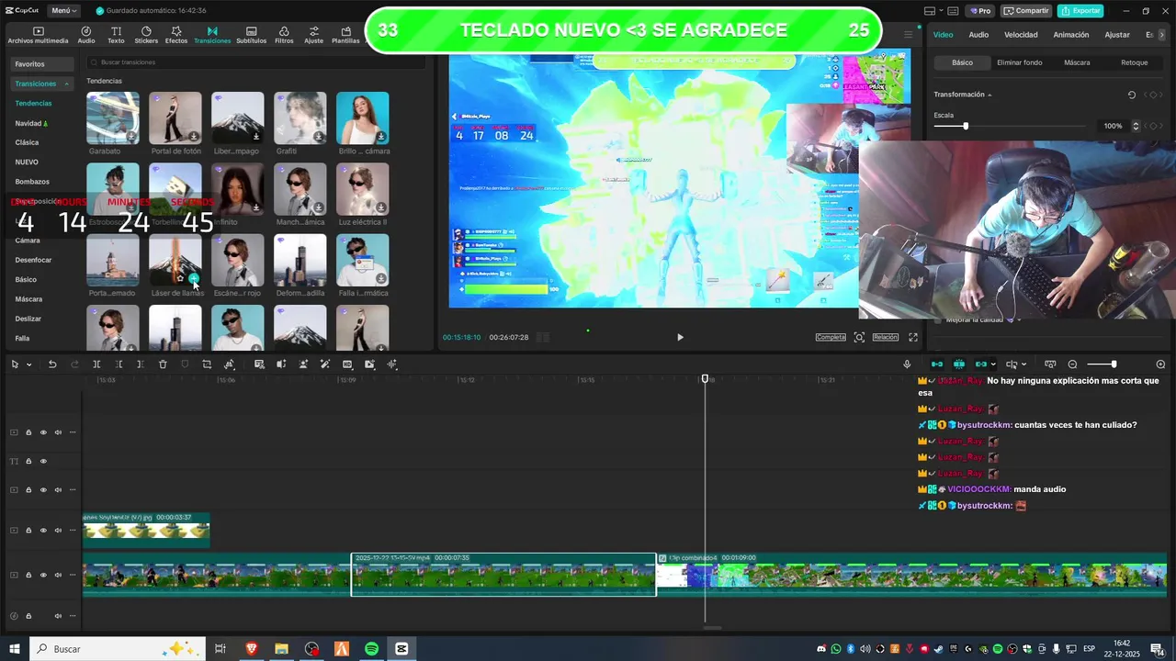The height and width of the screenshot is (661, 1176).
Task: Open Brave browser from the taskbar
Action: (x=252, y=649)
